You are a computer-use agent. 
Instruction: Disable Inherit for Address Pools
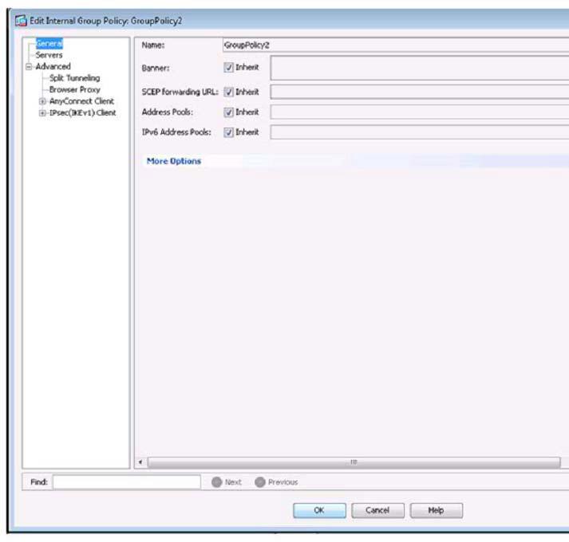tap(229, 112)
